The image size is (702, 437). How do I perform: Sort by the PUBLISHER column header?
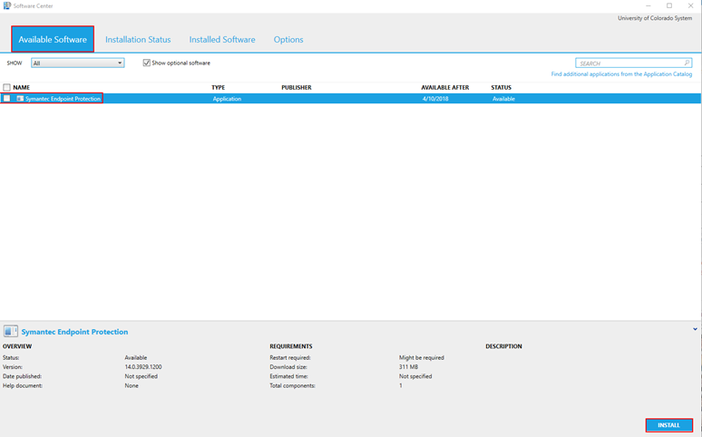297,87
